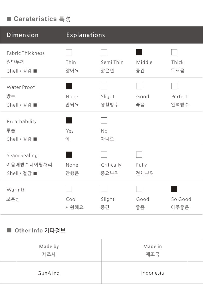Check the Fully seam sealing box

pyautogui.click(x=139, y=155)
